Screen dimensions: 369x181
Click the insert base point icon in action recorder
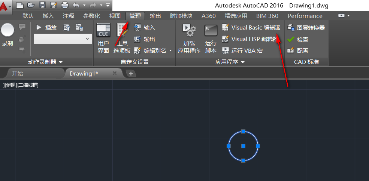[22, 39]
